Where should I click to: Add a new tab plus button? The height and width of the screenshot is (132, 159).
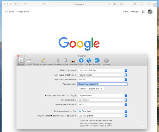(x=155, y=5)
